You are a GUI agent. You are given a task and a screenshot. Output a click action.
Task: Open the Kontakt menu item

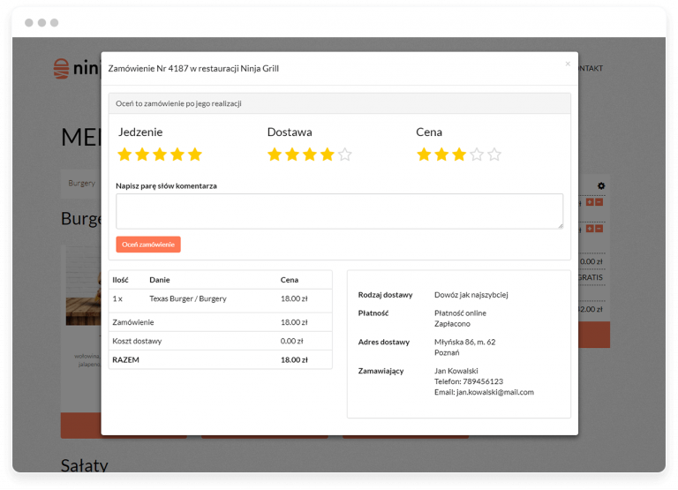point(590,68)
